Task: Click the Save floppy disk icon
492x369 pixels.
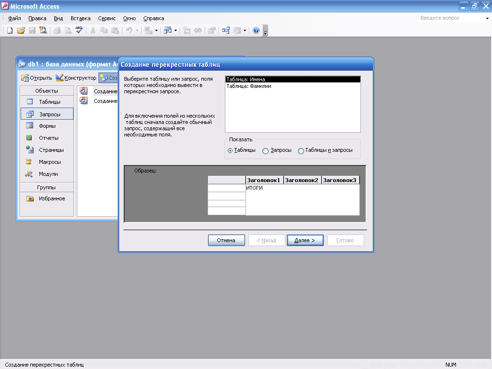Action: [32, 30]
